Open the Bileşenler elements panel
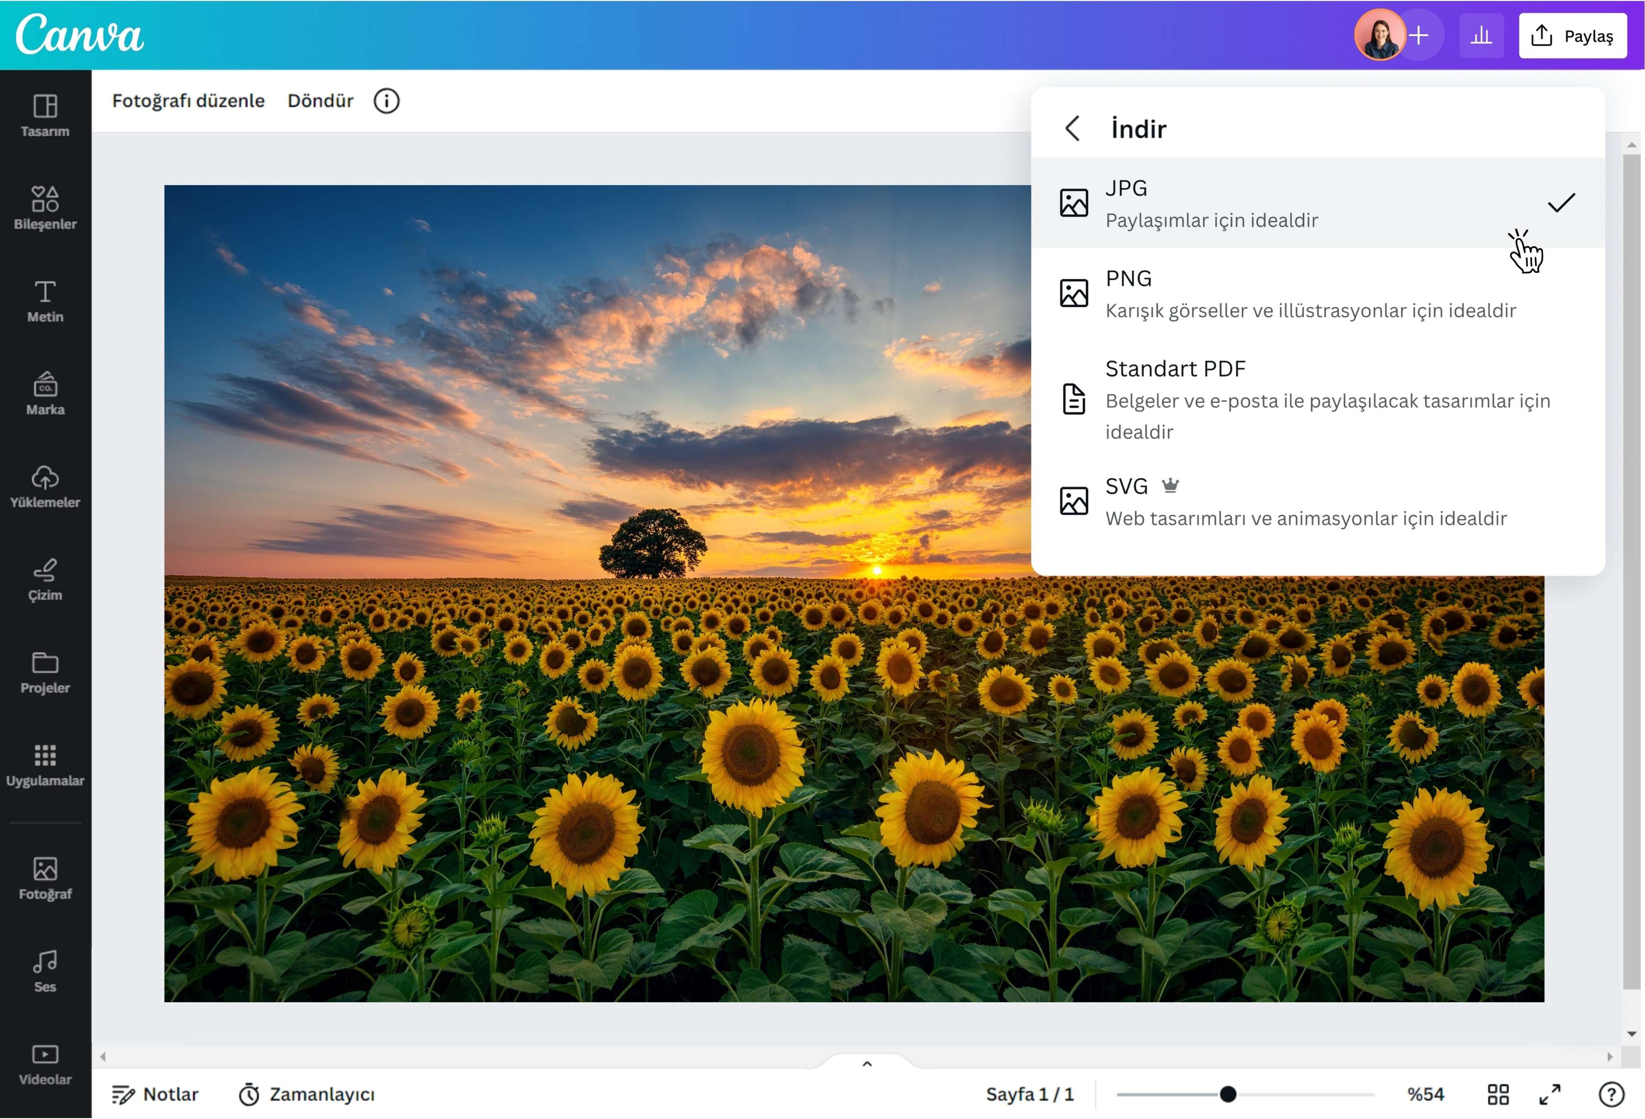Screen dimensions: 1645x1119 45,208
